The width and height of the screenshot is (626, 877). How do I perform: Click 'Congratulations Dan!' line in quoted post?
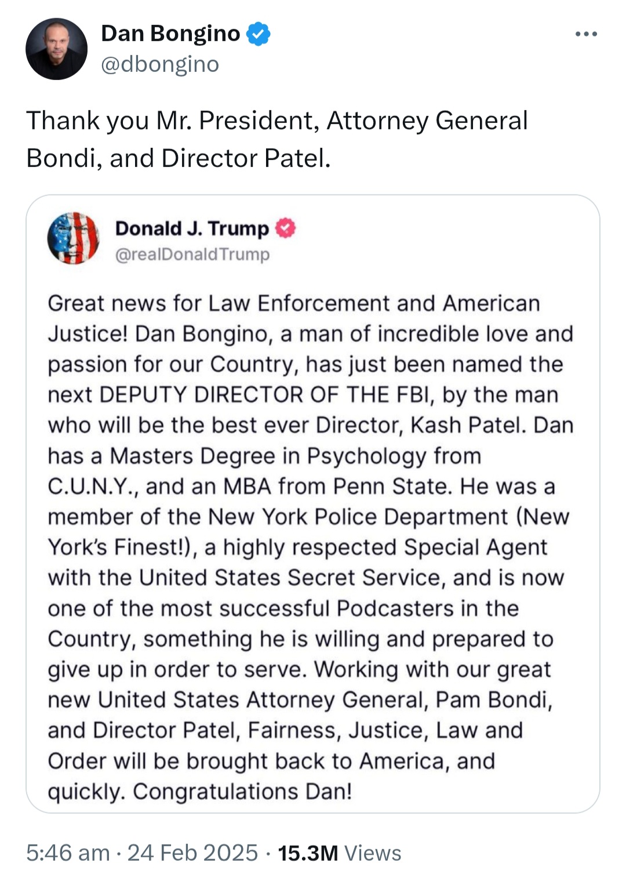tap(242, 791)
